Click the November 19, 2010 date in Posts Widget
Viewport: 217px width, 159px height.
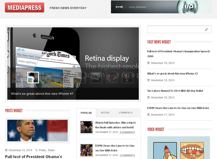(20, 150)
